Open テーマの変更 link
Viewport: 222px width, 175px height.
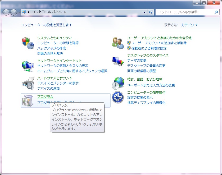[x=137, y=61]
